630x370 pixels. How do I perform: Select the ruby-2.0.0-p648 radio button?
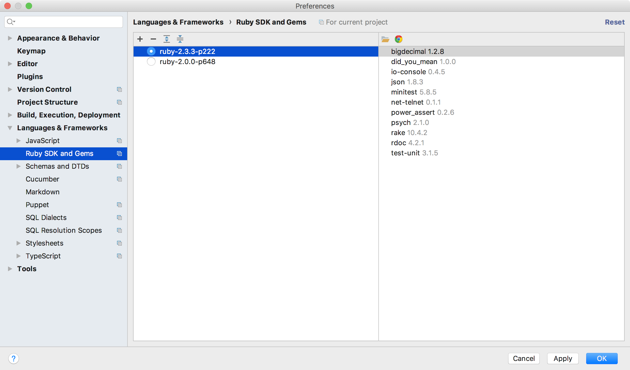tap(151, 61)
